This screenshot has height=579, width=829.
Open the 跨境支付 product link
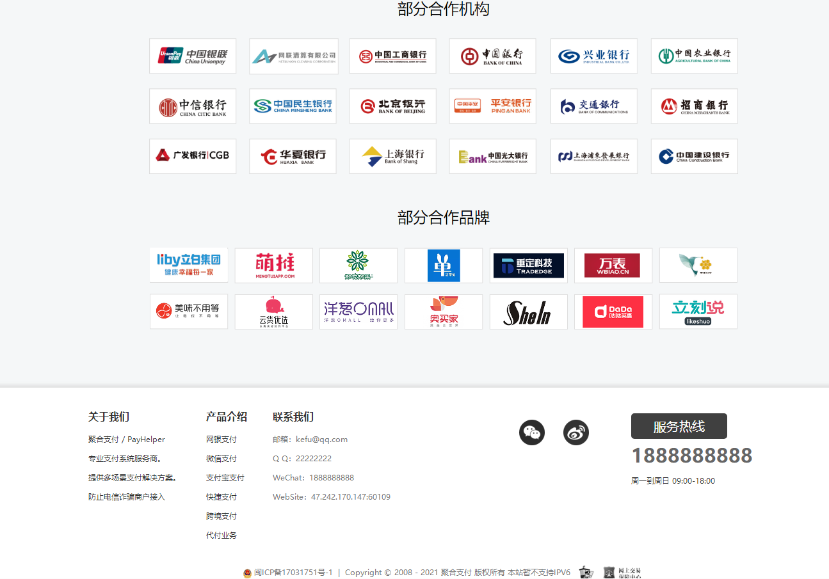pos(221,516)
